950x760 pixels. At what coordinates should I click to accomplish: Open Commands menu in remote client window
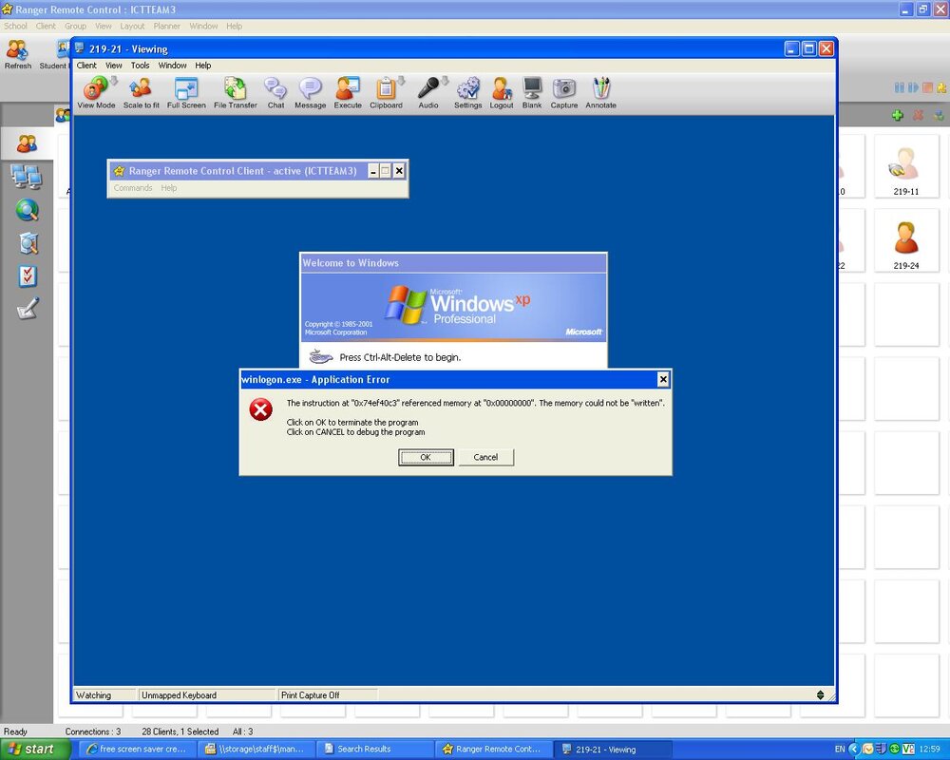tap(133, 188)
